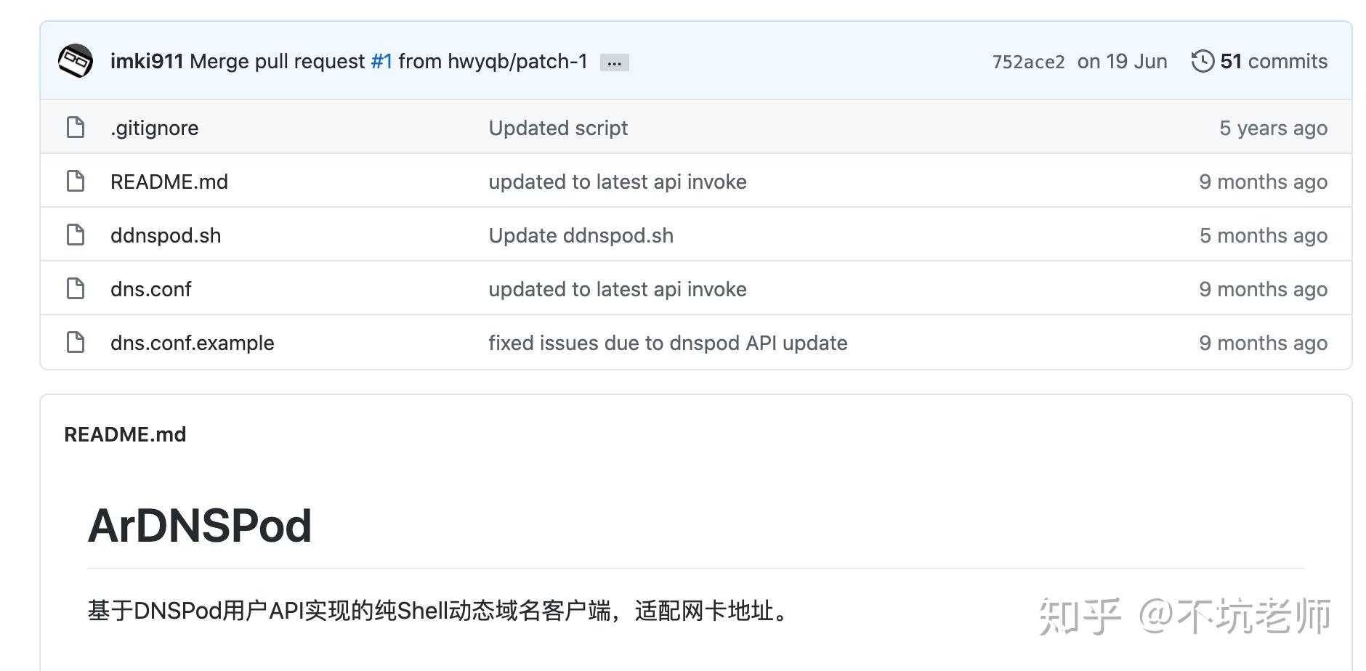
Task: Click the file icon beside dns.conf.example
Action: click(75, 342)
